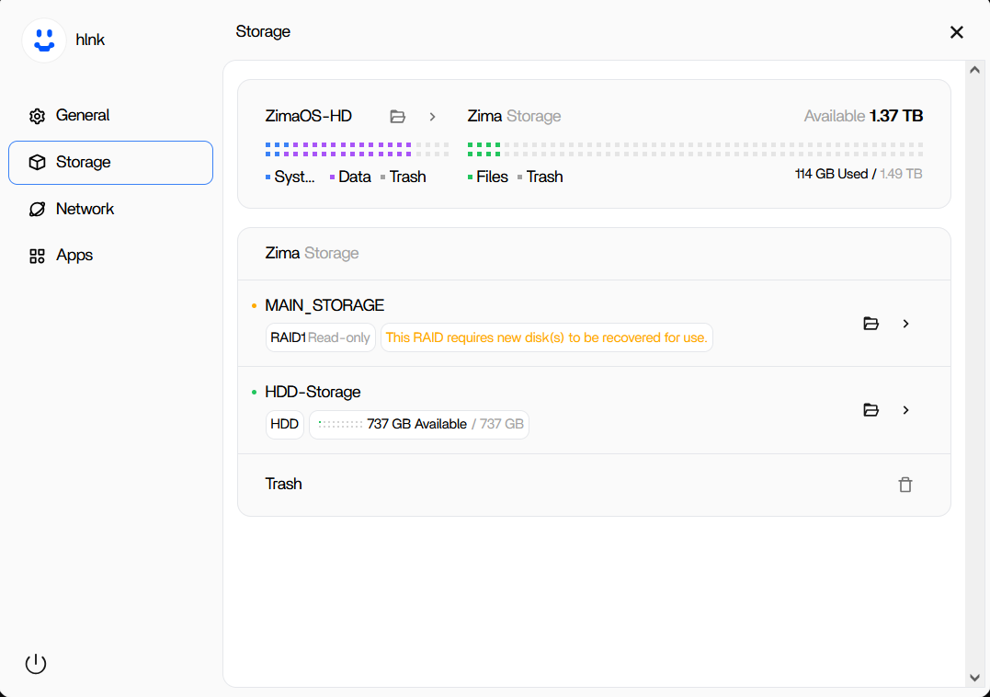Click the power icon in sidebar
This screenshot has width=990, height=697.
tap(36, 664)
